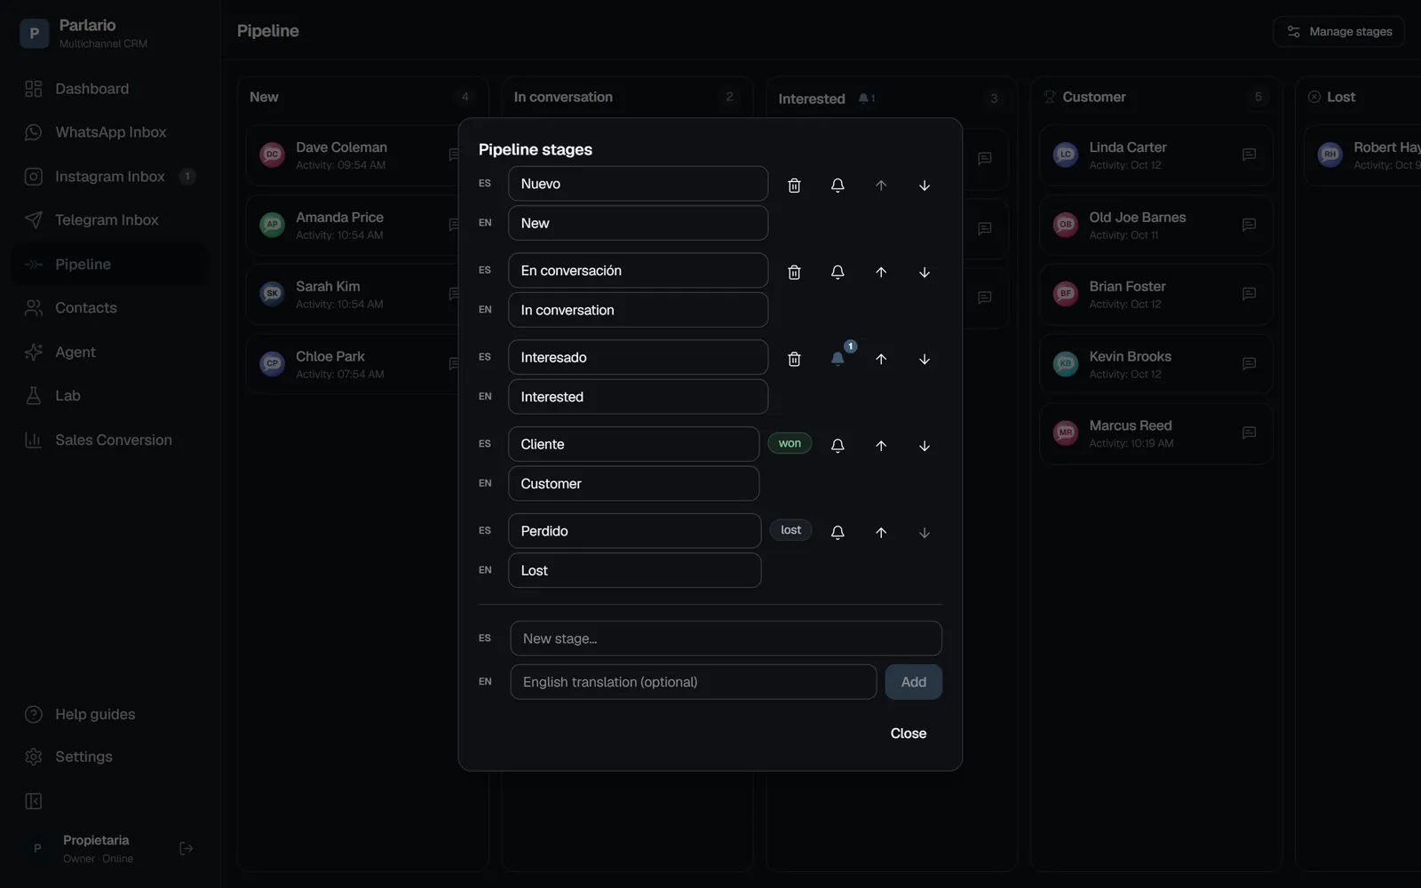Click the Add button
This screenshot has height=888, width=1421.
913,682
